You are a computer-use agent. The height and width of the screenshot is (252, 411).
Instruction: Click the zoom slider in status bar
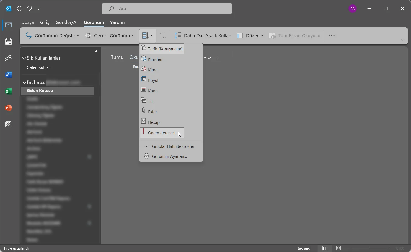(369, 248)
